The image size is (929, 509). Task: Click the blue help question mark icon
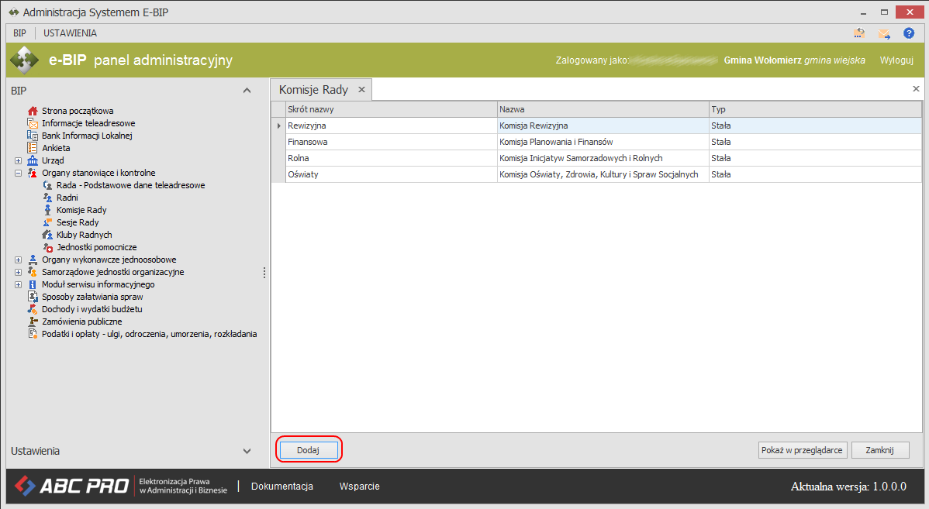(909, 33)
